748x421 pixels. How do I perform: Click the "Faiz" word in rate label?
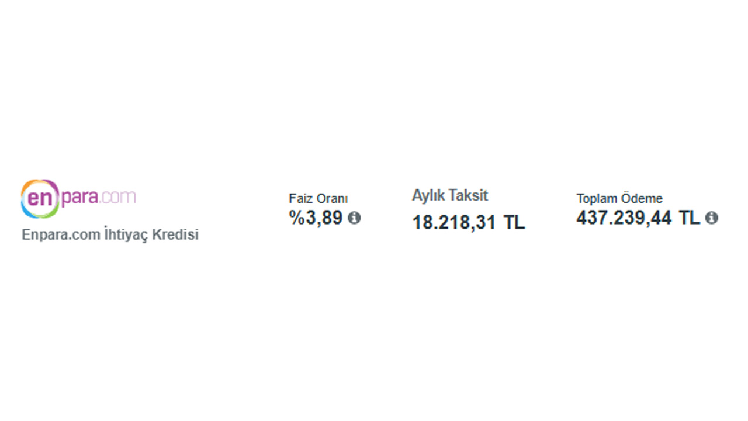click(300, 199)
